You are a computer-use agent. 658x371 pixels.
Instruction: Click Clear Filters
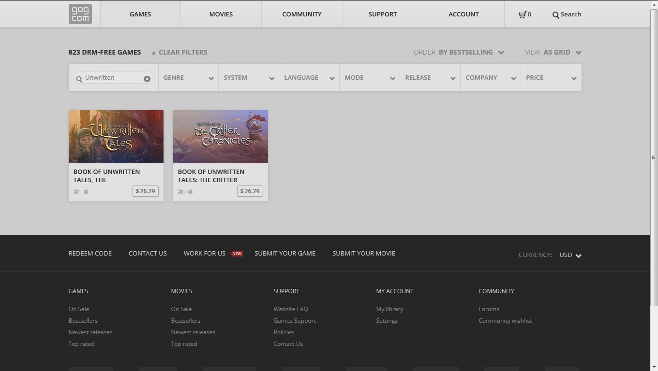[179, 52]
